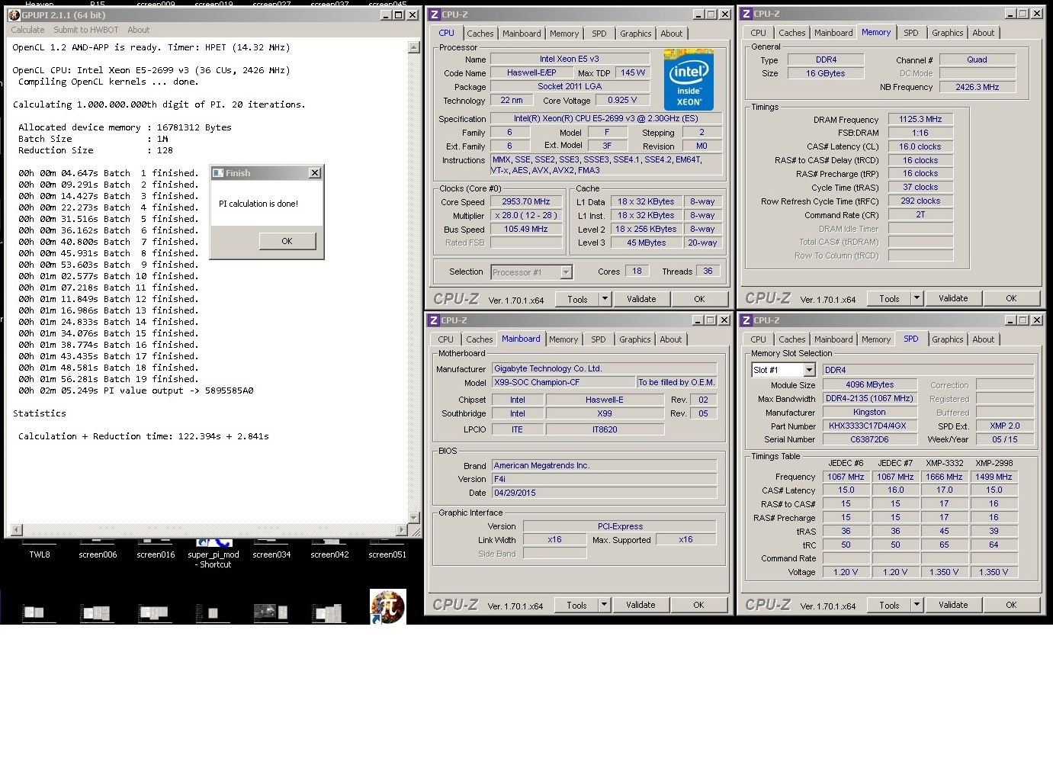Click the NB Frequency value 2426.3 MHz
This screenshot has height=781, width=1053.
click(x=977, y=87)
